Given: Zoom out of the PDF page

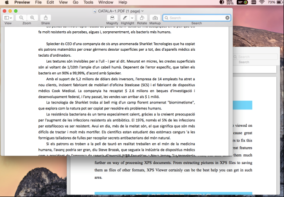Looking at the screenshot, I should (22, 18).
